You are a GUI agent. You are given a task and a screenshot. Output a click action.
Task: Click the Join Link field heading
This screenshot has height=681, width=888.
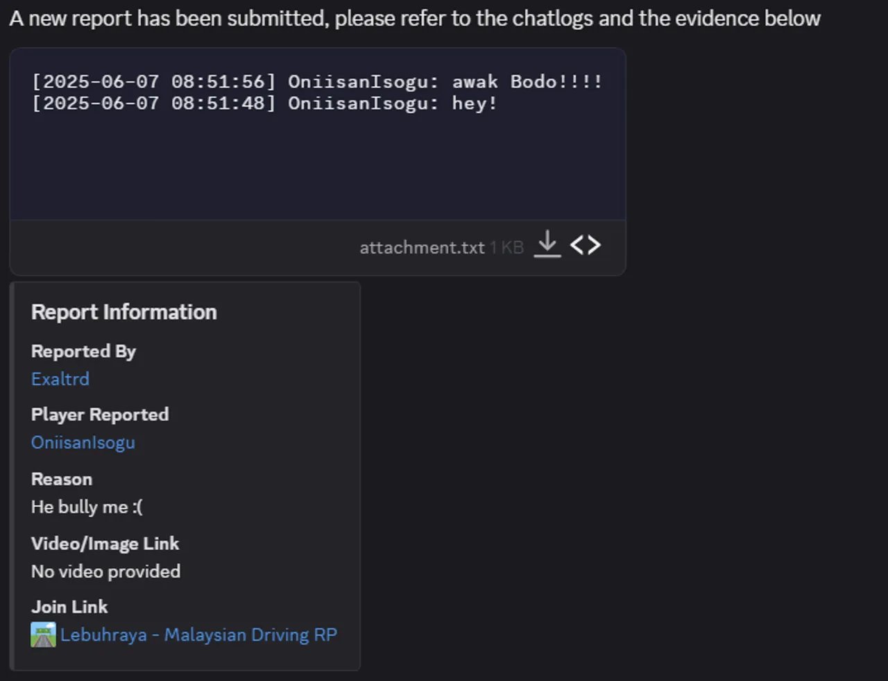coord(69,607)
